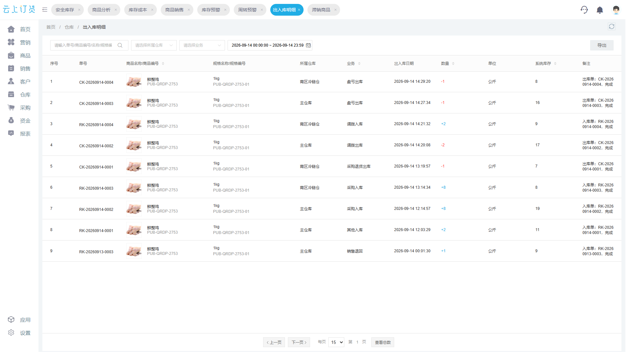
Task: Open the notifications bell
Action: click(600, 10)
